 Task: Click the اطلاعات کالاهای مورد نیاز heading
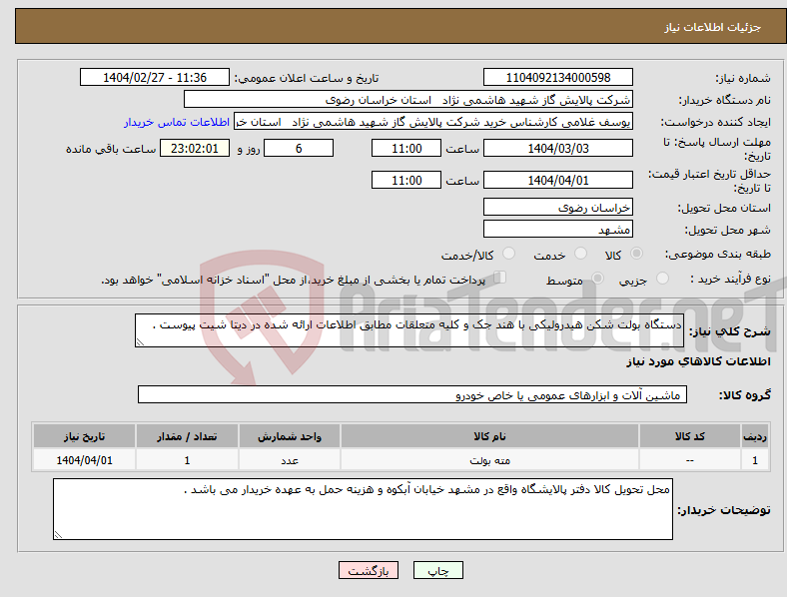(698, 361)
